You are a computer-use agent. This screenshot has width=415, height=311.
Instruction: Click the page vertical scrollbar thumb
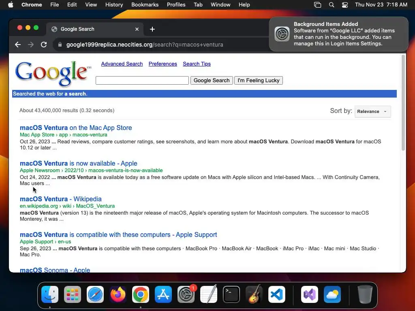[403, 102]
